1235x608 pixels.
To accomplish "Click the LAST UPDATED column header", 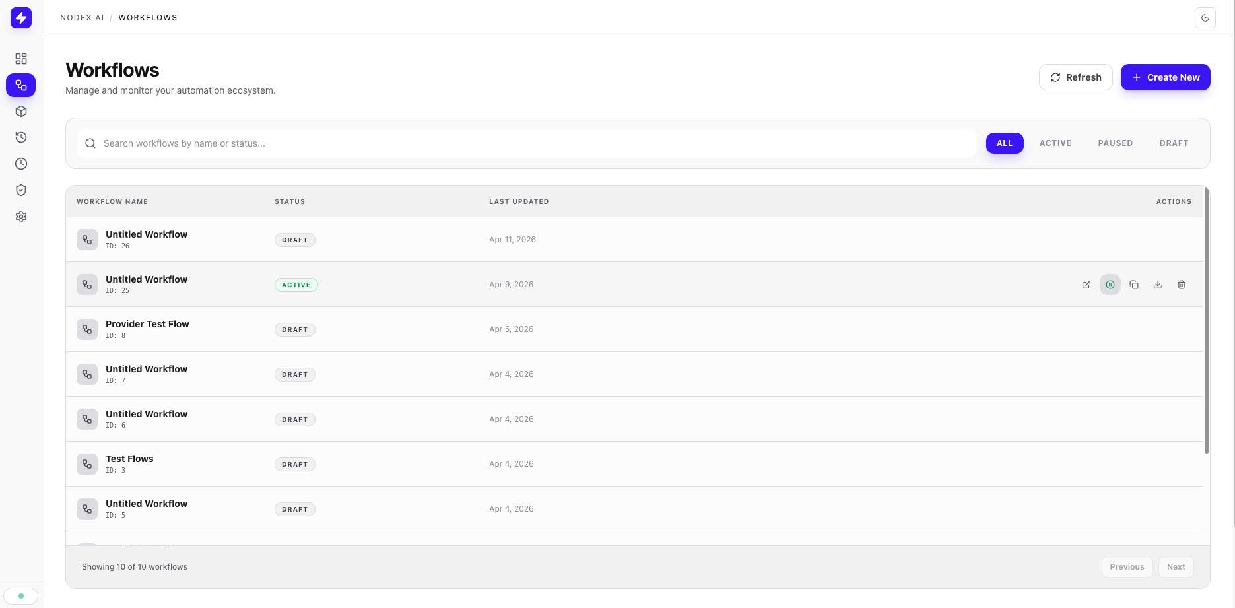I will pyautogui.click(x=519, y=202).
